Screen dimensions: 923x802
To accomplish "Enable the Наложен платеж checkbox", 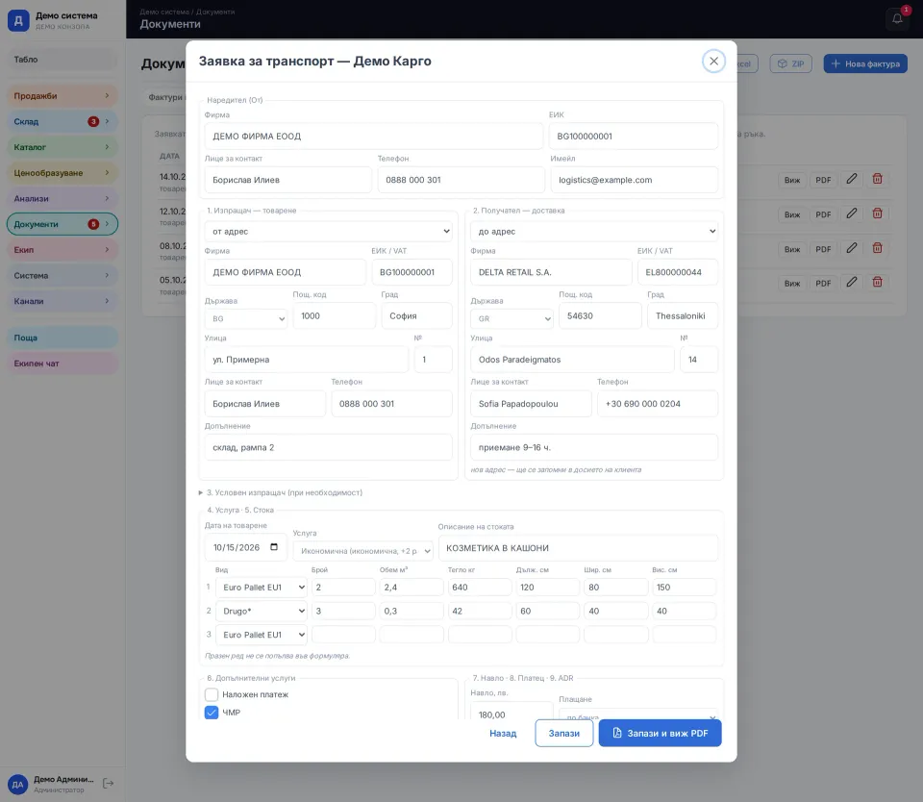I will click(x=212, y=695).
